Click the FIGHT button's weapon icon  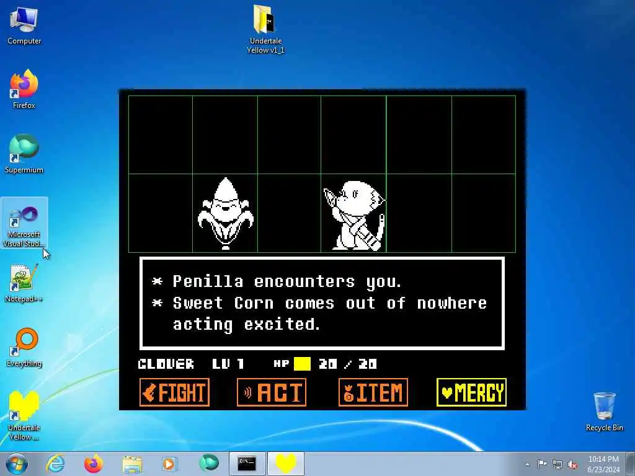click(149, 392)
